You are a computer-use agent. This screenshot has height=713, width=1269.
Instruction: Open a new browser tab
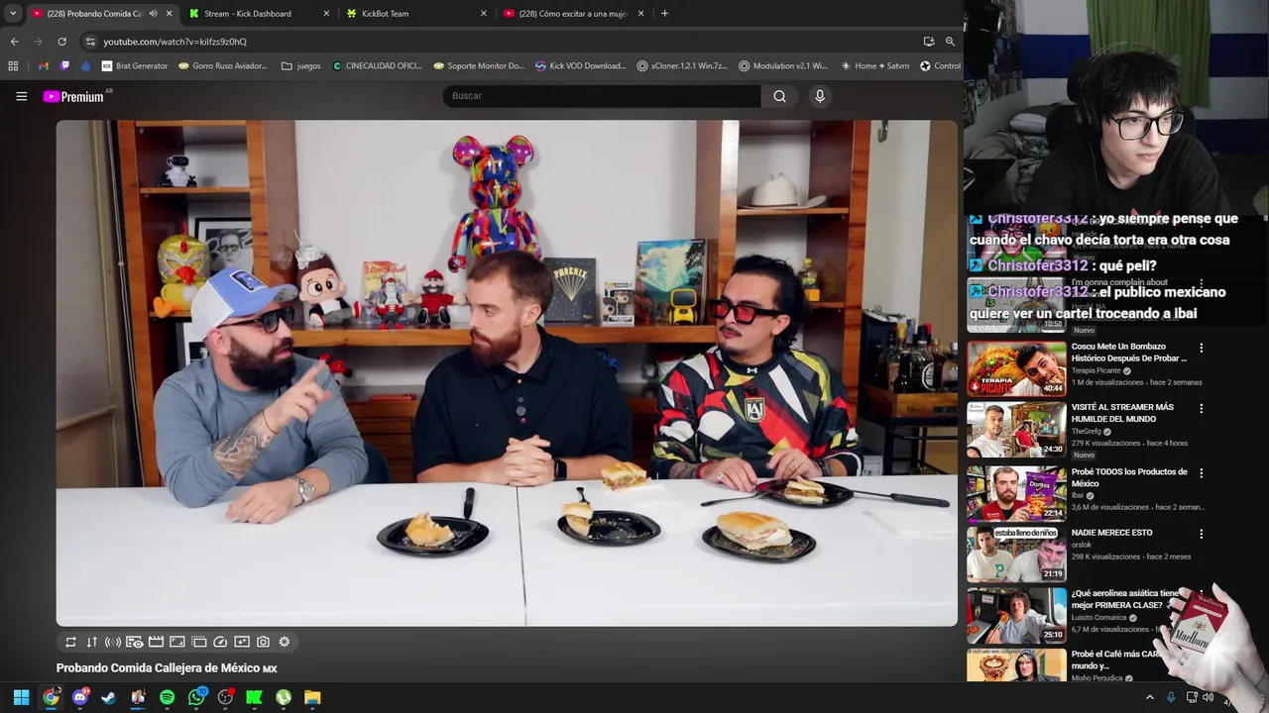(x=664, y=14)
